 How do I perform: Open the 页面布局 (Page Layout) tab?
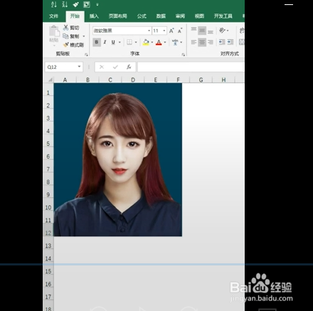coord(118,16)
